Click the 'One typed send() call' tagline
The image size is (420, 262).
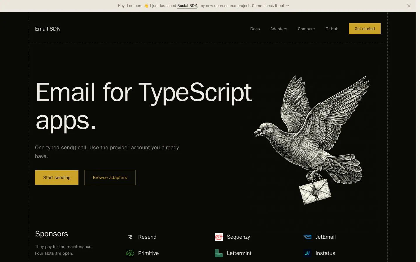point(107,152)
